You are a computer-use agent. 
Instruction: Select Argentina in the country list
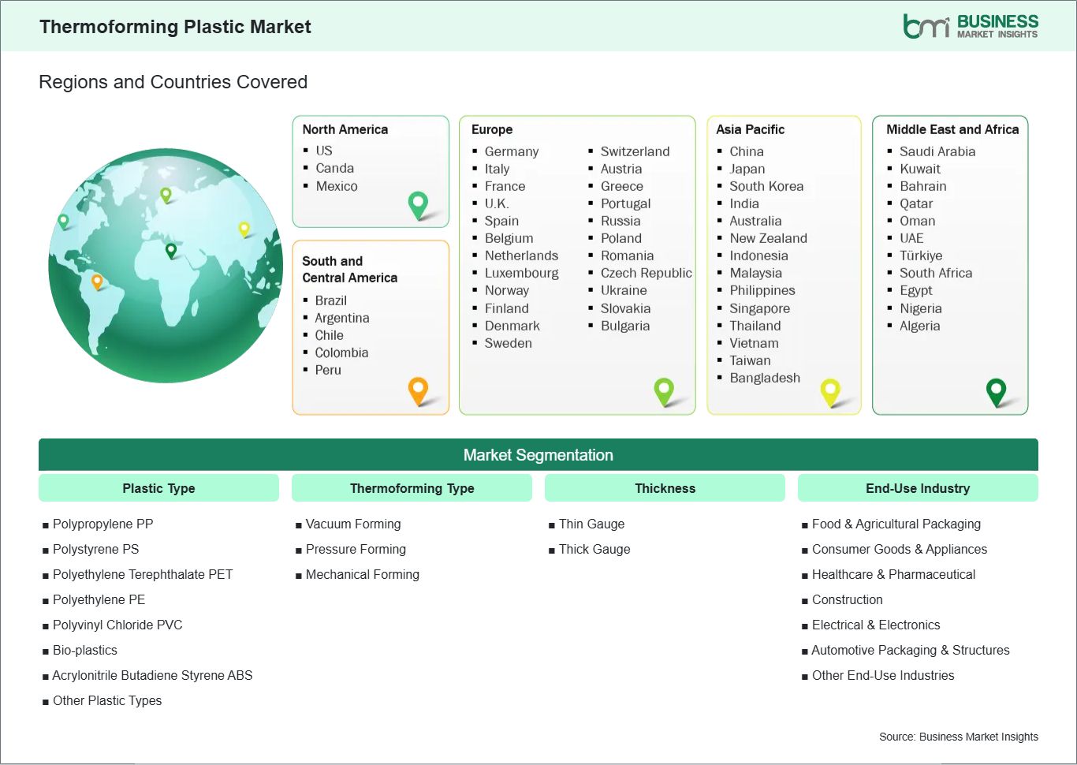pyautogui.click(x=342, y=318)
